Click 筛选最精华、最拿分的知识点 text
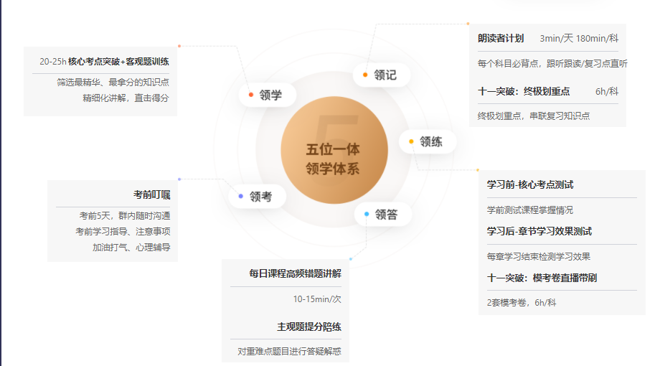The image size is (655, 366). tap(113, 83)
